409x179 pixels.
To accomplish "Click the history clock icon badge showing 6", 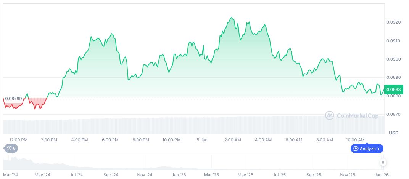I will [10, 148].
